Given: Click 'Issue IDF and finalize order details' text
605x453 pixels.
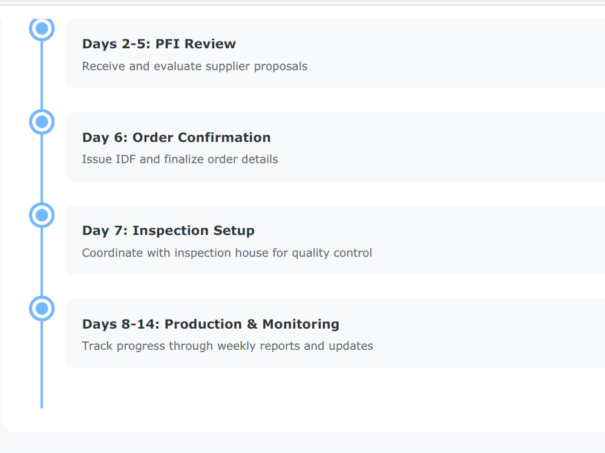Looking at the screenshot, I should (180, 159).
